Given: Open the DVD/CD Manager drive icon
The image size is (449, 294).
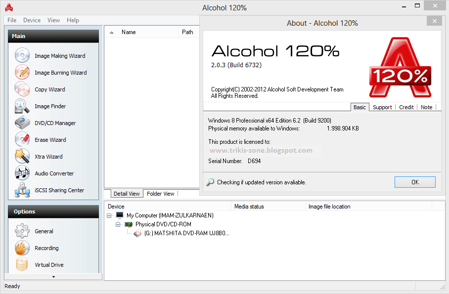Looking at the screenshot, I should click(x=22, y=123).
